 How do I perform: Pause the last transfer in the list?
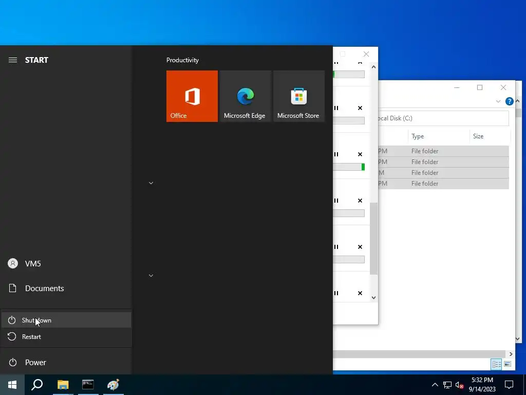click(x=336, y=293)
